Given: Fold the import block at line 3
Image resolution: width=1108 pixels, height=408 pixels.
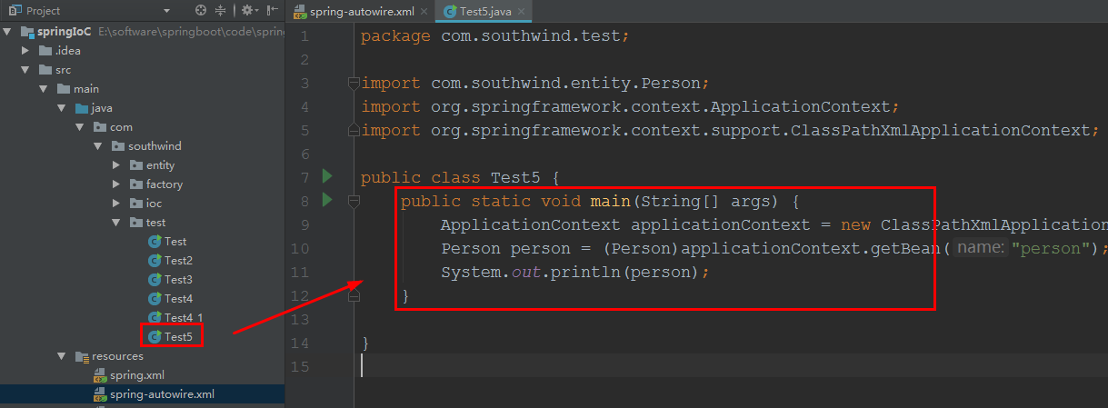Looking at the screenshot, I should tap(354, 84).
